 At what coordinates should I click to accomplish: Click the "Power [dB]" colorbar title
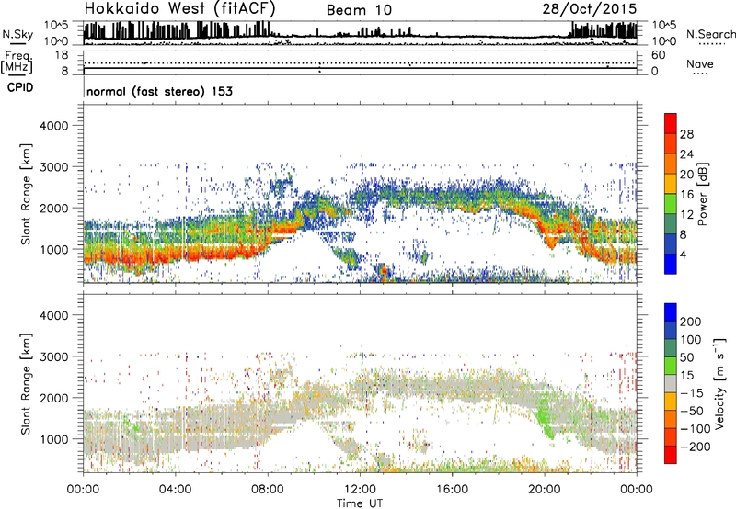pyautogui.click(x=702, y=194)
